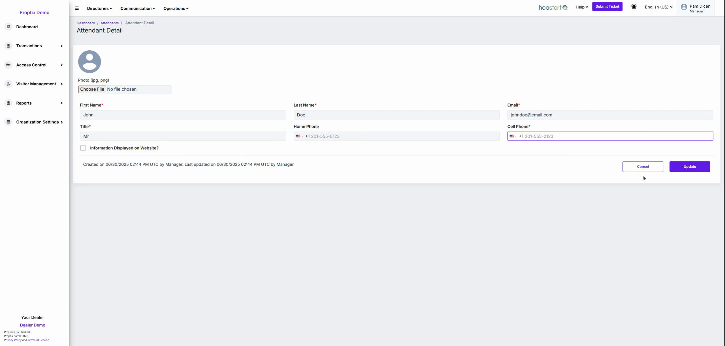
Task: Toggle Information Displayed on Website checkbox
Action: (83, 148)
